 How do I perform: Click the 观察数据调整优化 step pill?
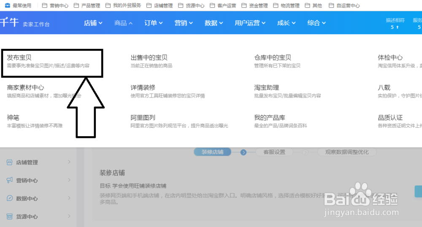click(x=346, y=152)
